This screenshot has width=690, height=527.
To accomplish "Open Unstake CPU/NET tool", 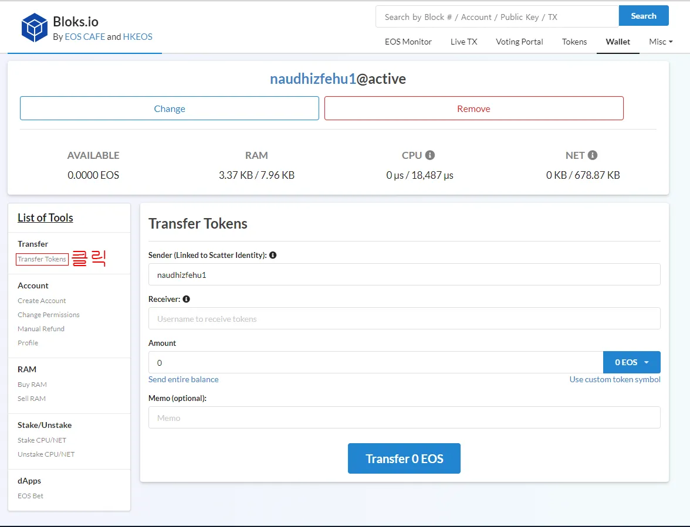I will 46,454.
